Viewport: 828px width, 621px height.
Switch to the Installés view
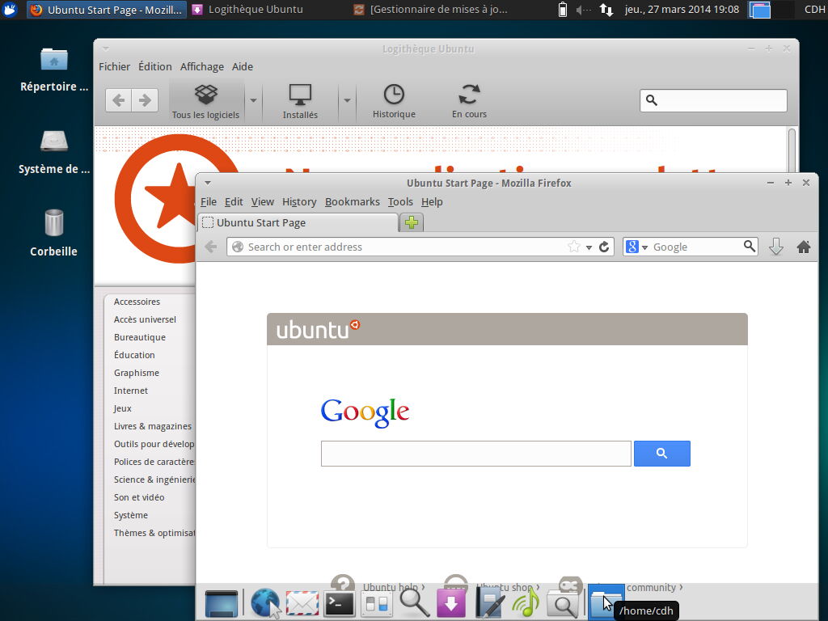click(300, 99)
